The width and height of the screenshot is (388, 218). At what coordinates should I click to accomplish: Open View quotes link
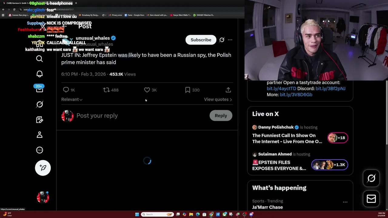pos(218,99)
